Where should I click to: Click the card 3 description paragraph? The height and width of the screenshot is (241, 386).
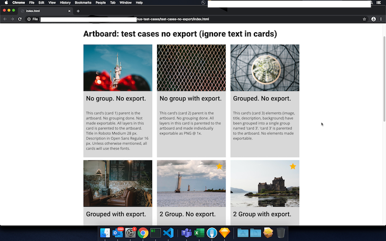point(264,126)
